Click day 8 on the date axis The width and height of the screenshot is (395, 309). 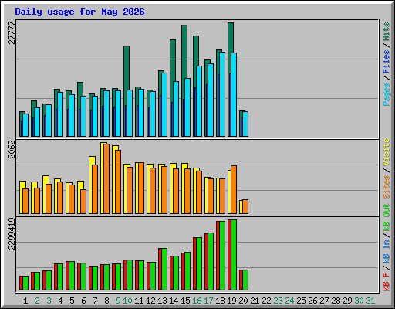(x=106, y=301)
